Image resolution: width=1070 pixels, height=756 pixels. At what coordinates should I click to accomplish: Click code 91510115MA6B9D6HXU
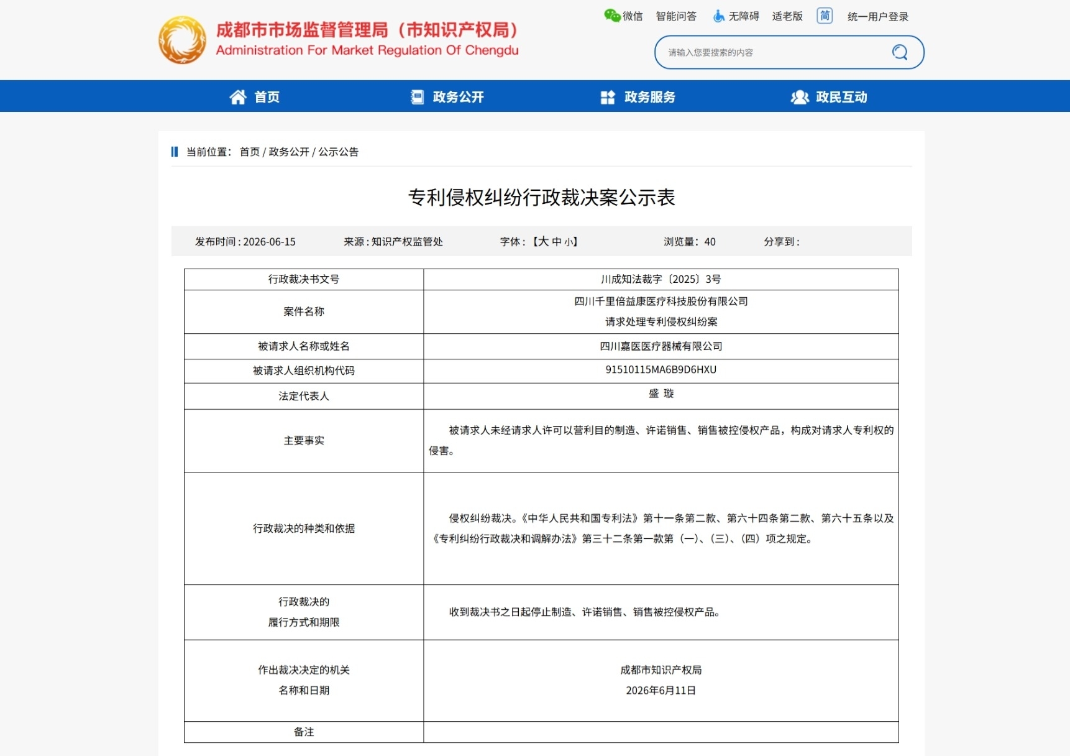(661, 370)
